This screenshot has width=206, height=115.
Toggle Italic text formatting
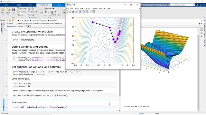tap(49, 12)
